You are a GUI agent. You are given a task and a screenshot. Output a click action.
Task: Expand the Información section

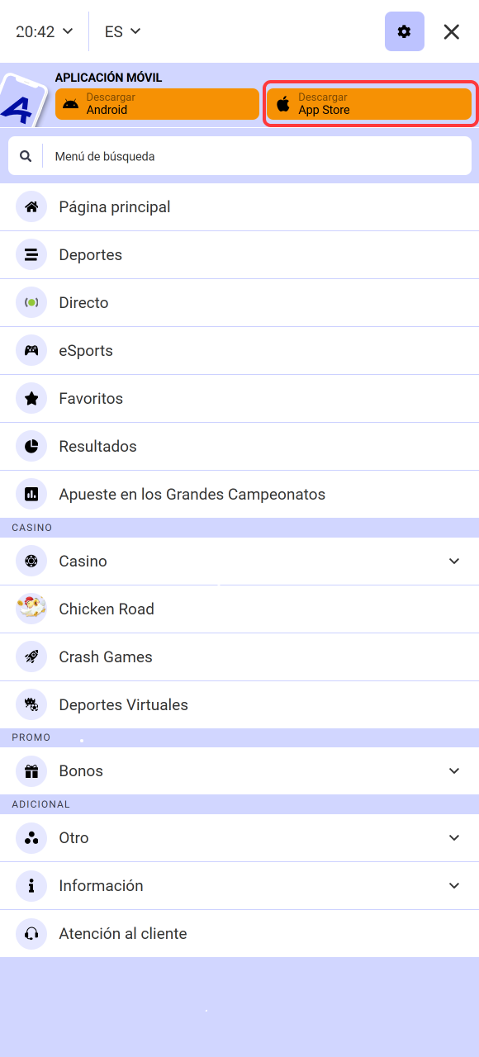tap(453, 885)
